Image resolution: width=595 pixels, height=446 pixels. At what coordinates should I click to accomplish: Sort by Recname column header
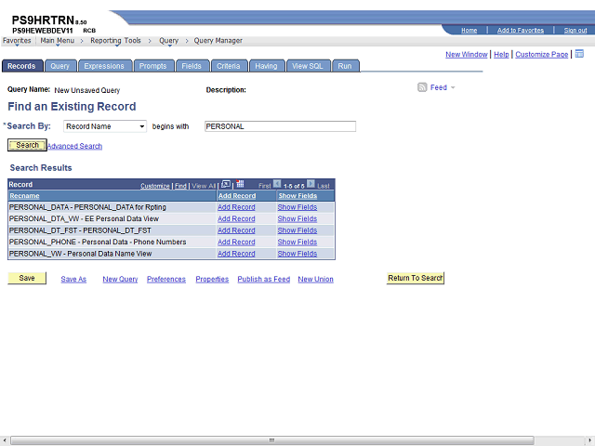25,196
